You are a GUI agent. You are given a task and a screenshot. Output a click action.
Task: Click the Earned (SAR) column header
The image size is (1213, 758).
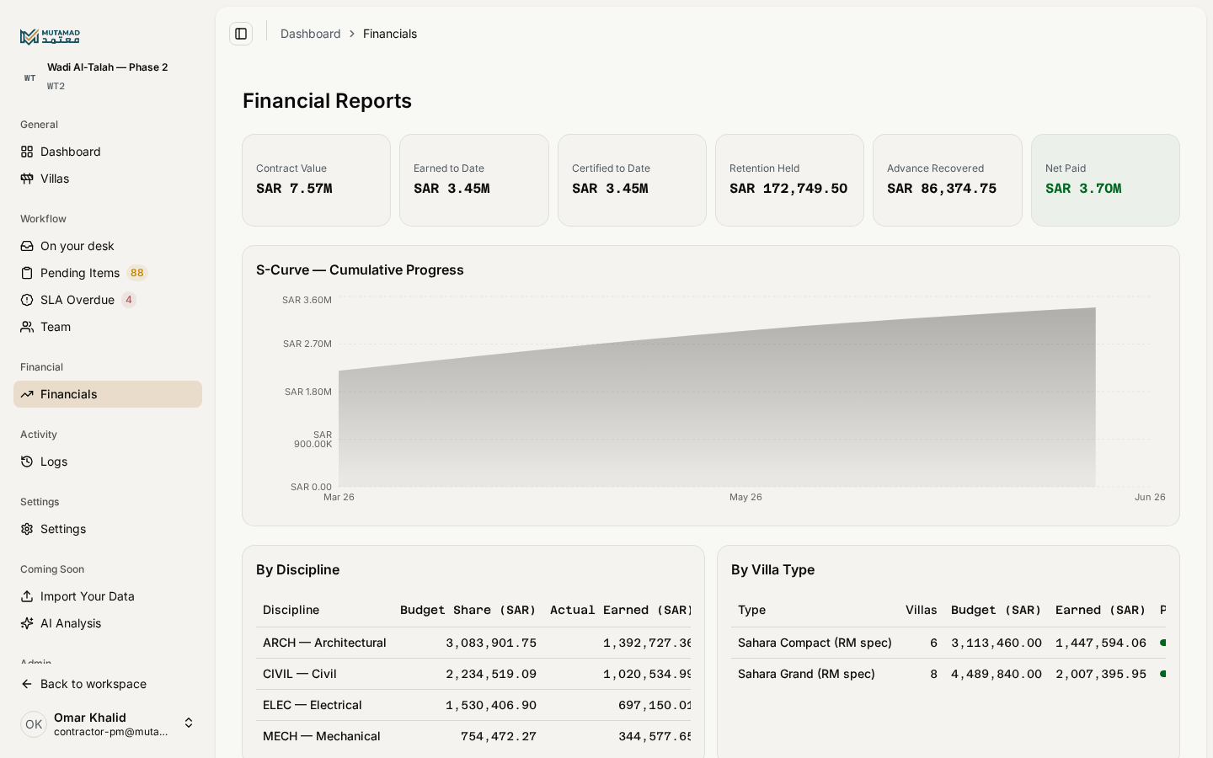pyautogui.click(x=1101, y=610)
